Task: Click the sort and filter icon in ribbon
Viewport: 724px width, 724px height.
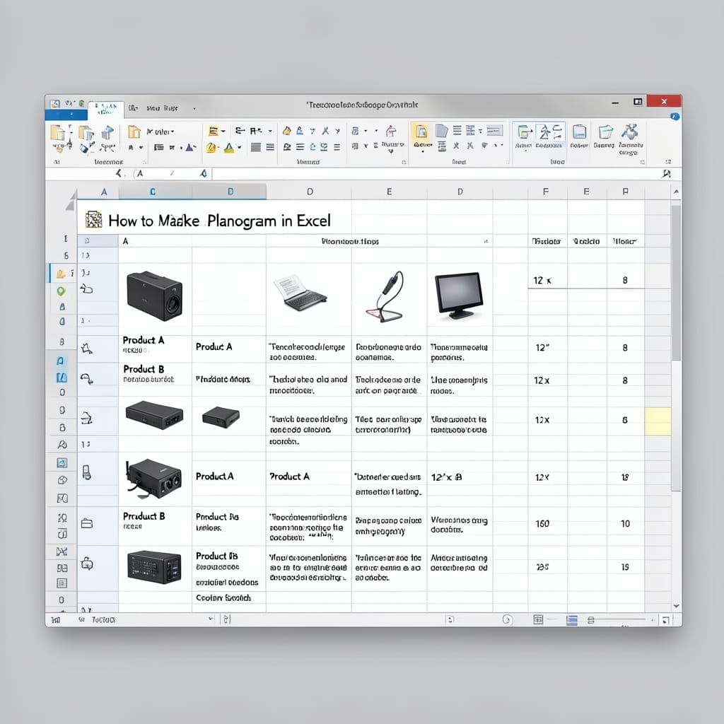Action: click(x=549, y=132)
